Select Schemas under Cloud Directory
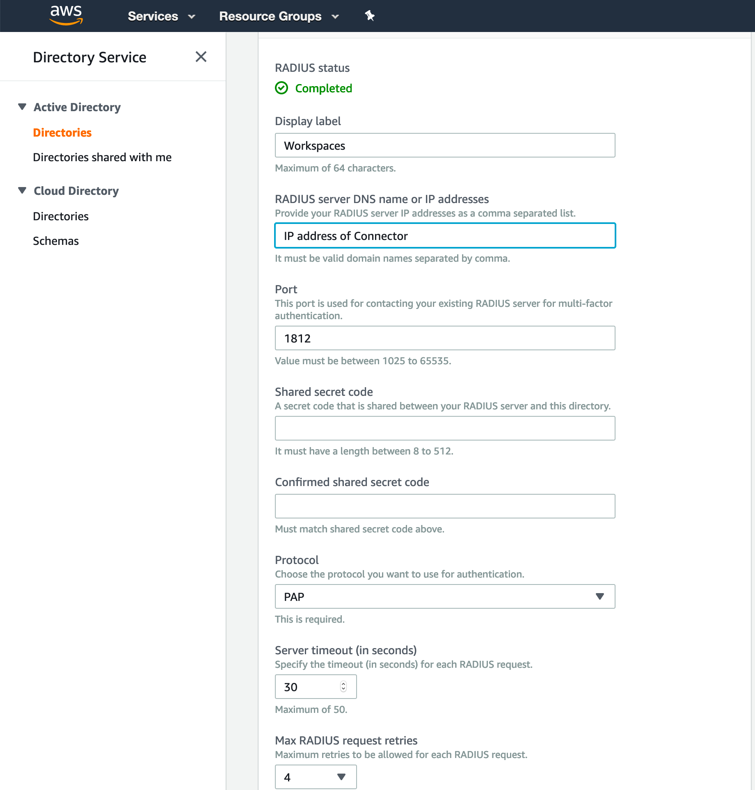Screen dimensions: 755x790 pyautogui.click(x=56, y=241)
